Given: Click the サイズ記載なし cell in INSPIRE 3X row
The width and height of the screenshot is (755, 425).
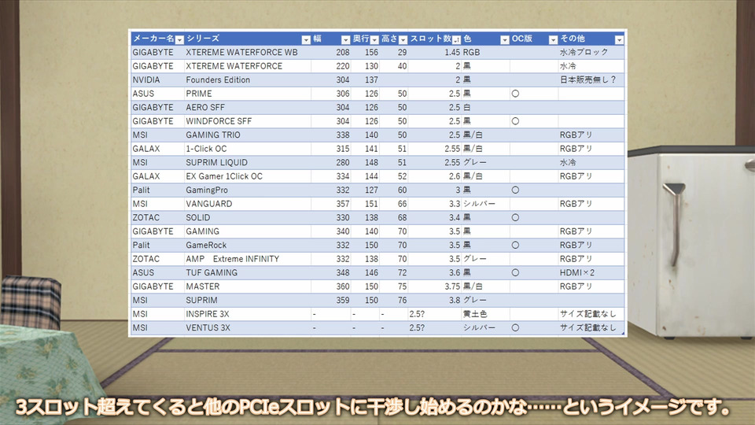Looking at the screenshot, I should point(591,314).
